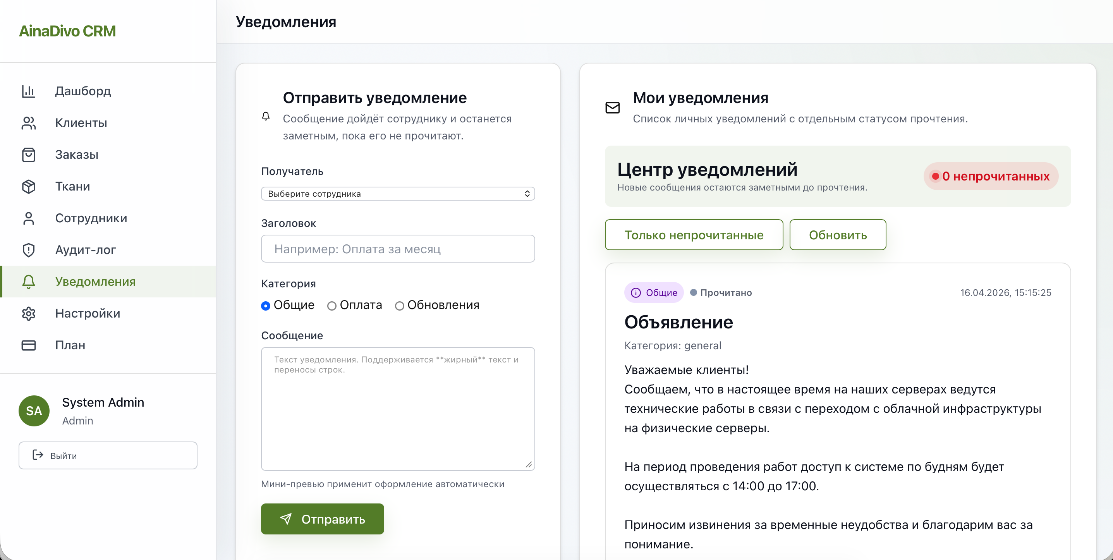Screen dimensions: 1113x560
Task: Go to Заказы menu item
Action: 108,155
